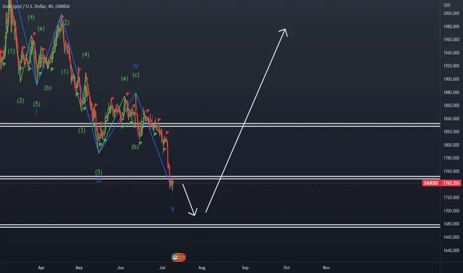Image resolution: width=463 pixels, height=273 pixels.
Task: Select the blue wave III label
Action: point(99,180)
